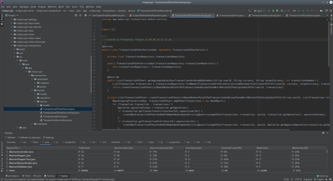Hide the Statistic panel with minus icon
Viewport: 333px width, 181px height.
tap(327, 133)
